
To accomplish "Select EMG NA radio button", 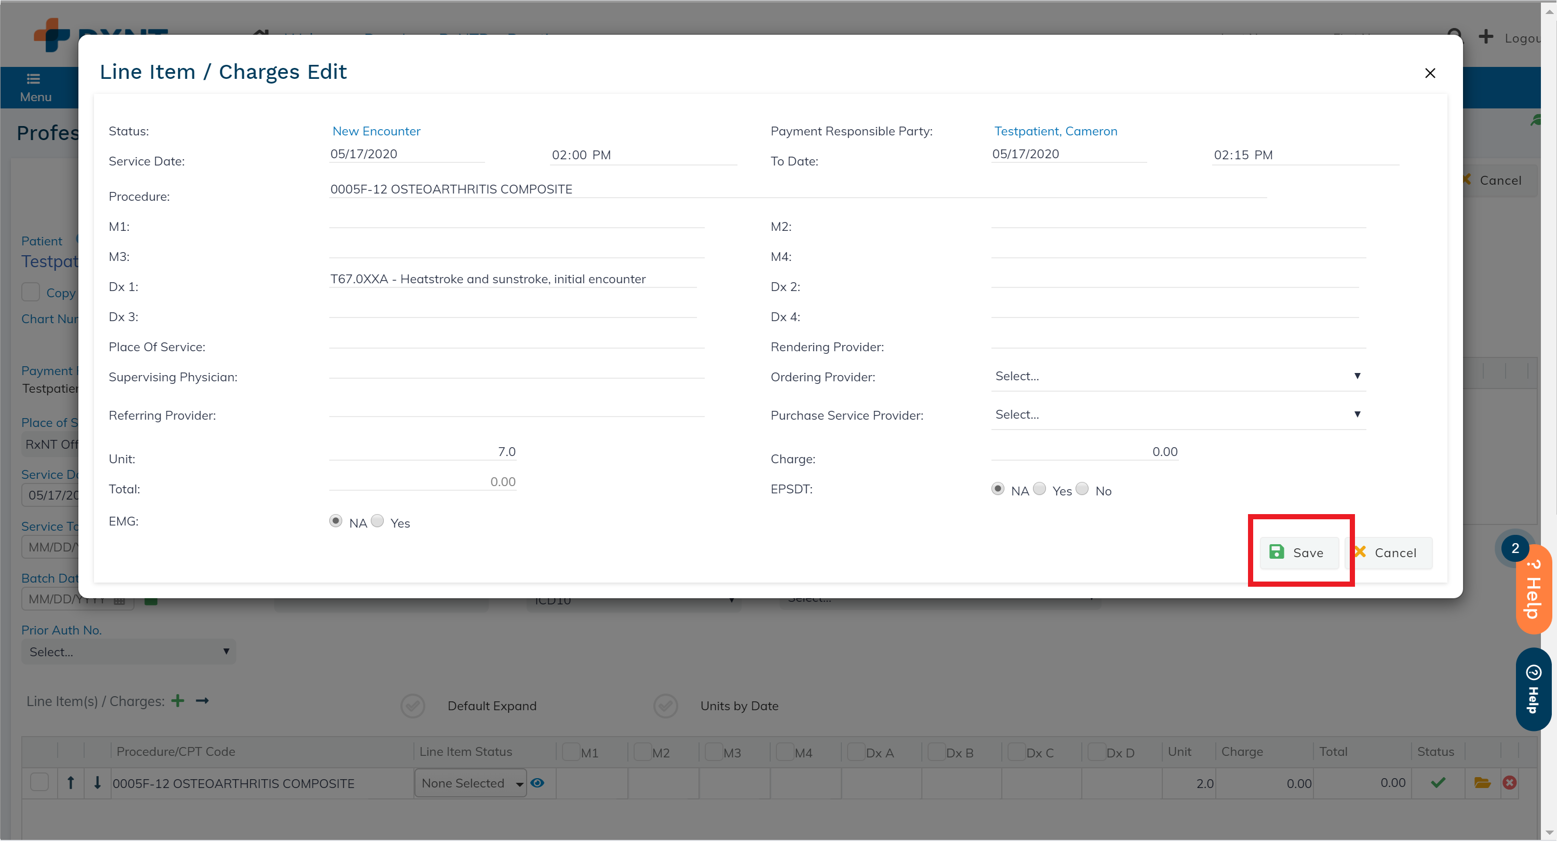I will pos(335,520).
